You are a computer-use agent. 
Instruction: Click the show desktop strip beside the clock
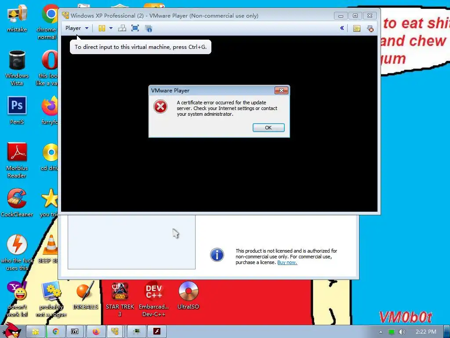pyautogui.click(x=447, y=332)
